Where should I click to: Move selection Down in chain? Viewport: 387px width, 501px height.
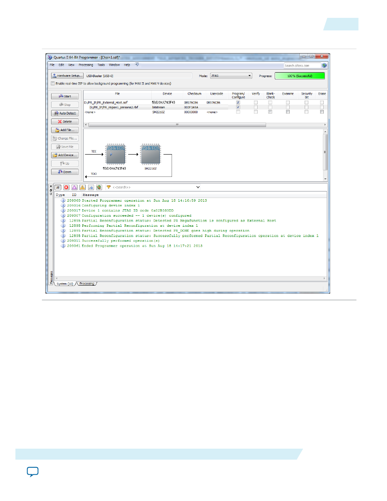[x=65, y=172]
